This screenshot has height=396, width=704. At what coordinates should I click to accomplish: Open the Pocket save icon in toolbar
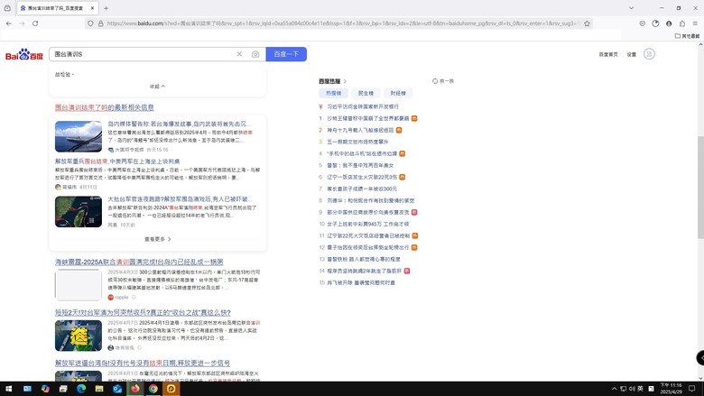(x=642, y=23)
